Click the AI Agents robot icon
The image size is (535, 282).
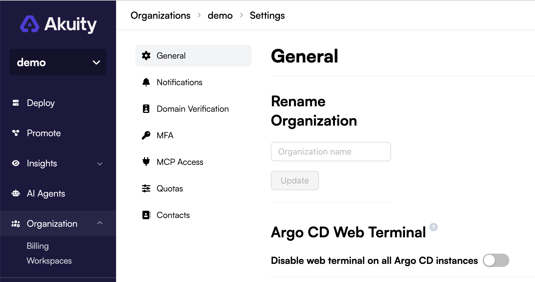tap(16, 193)
